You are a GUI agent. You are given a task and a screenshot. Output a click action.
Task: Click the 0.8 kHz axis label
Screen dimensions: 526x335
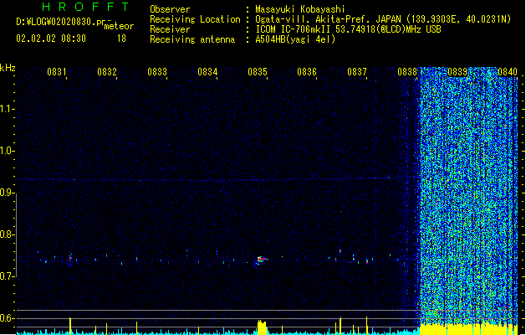pos(7,234)
